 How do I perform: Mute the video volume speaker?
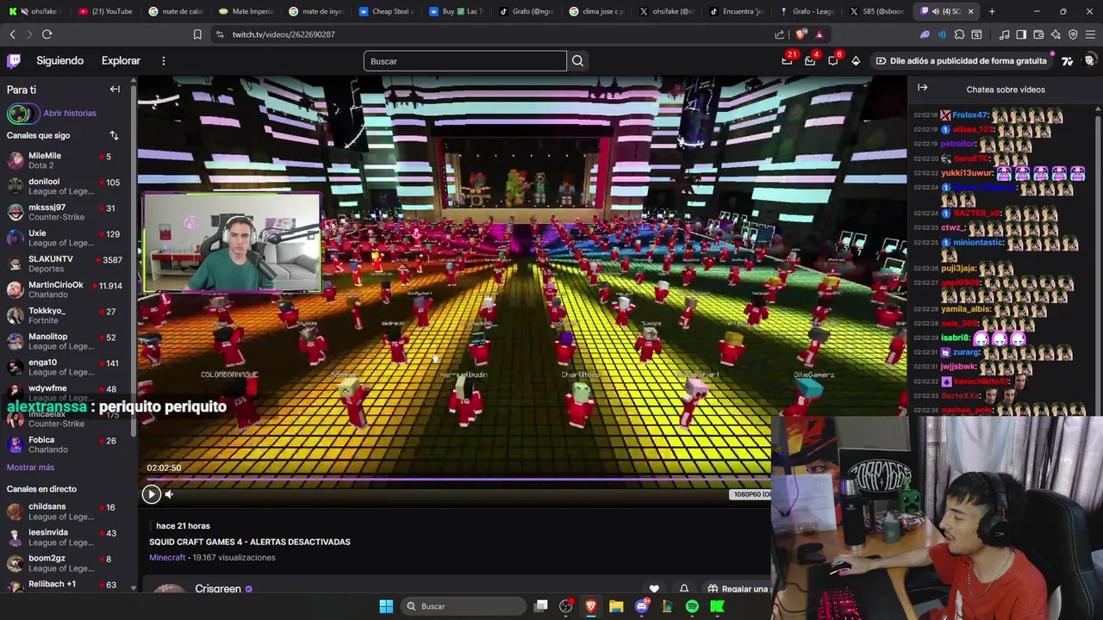(169, 494)
